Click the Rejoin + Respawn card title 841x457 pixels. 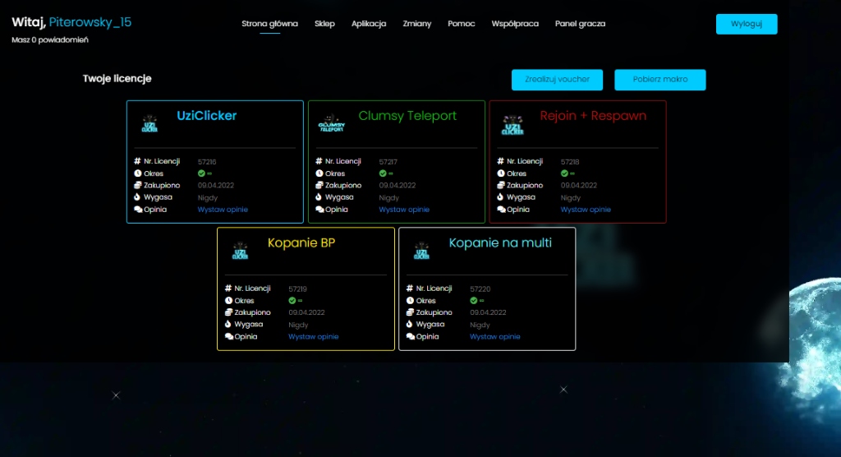tap(593, 115)
